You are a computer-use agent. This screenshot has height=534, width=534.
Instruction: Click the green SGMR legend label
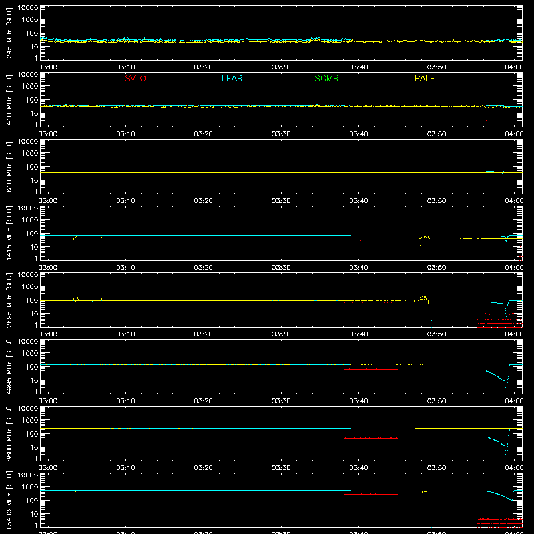tap(326, 78)
